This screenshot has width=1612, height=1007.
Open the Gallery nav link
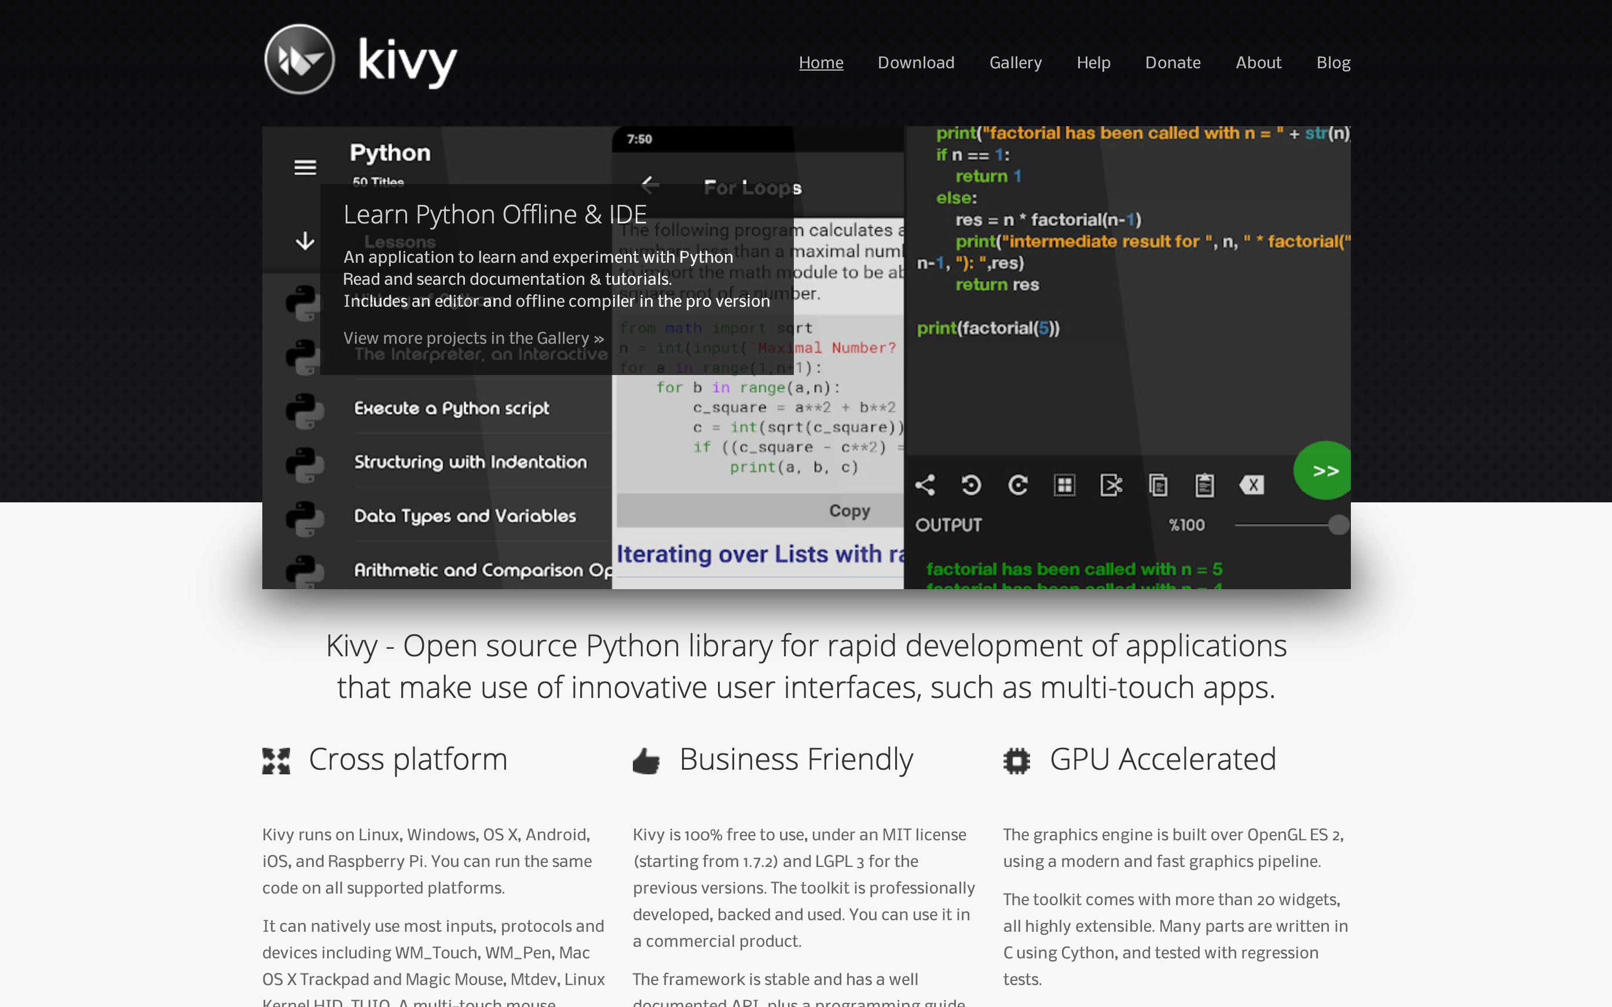coord(1015,63)
